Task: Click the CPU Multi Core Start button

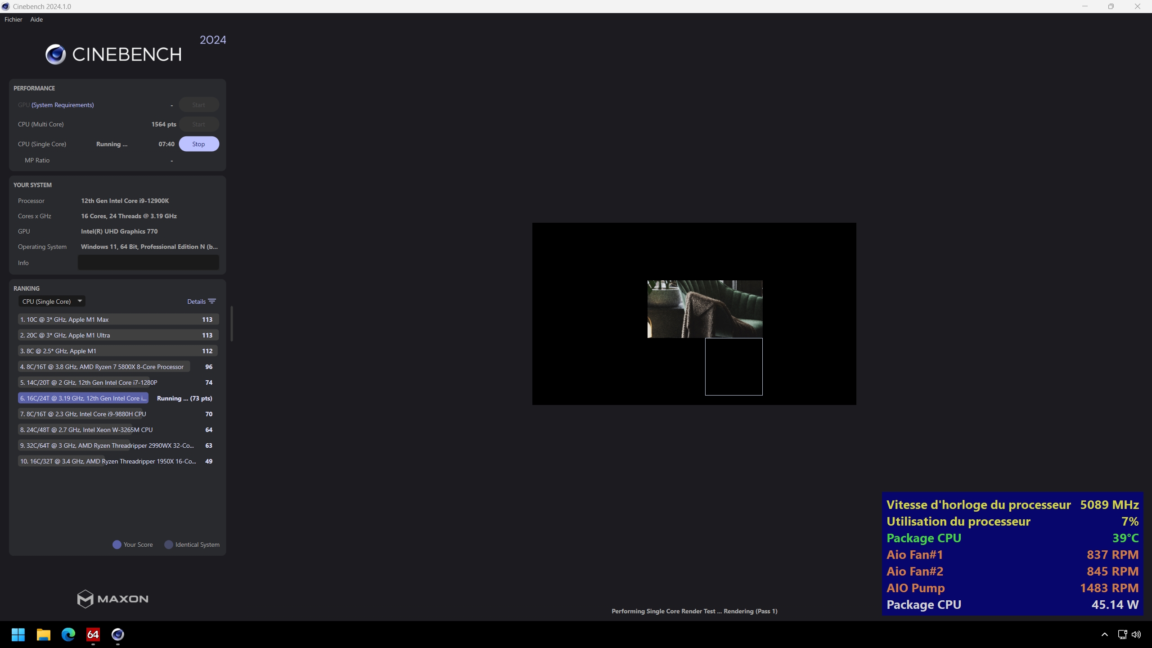Action: point(199,124)
